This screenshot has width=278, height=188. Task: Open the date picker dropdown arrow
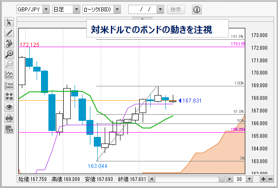(x=160, y=10)
